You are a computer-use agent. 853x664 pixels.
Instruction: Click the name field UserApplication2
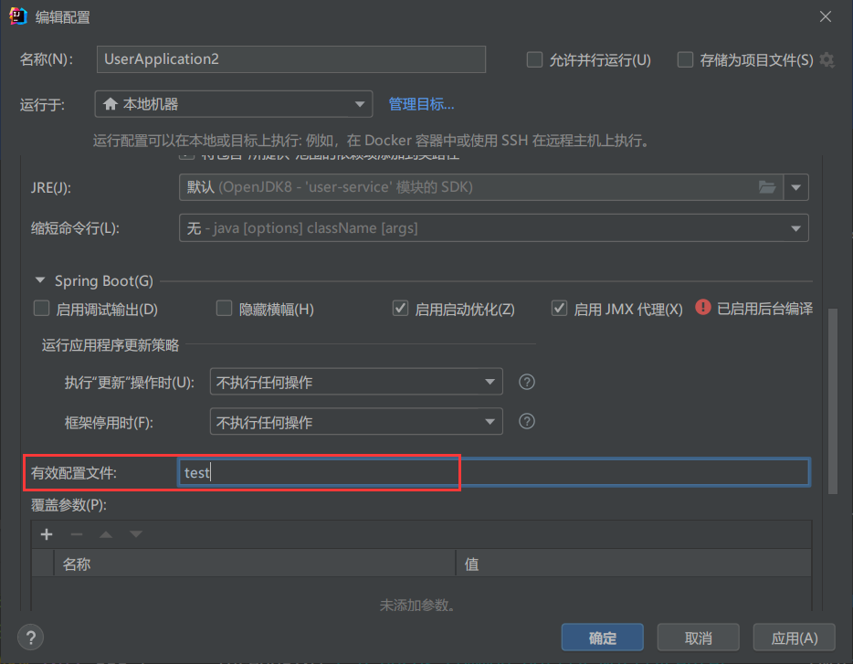[291, 59]
